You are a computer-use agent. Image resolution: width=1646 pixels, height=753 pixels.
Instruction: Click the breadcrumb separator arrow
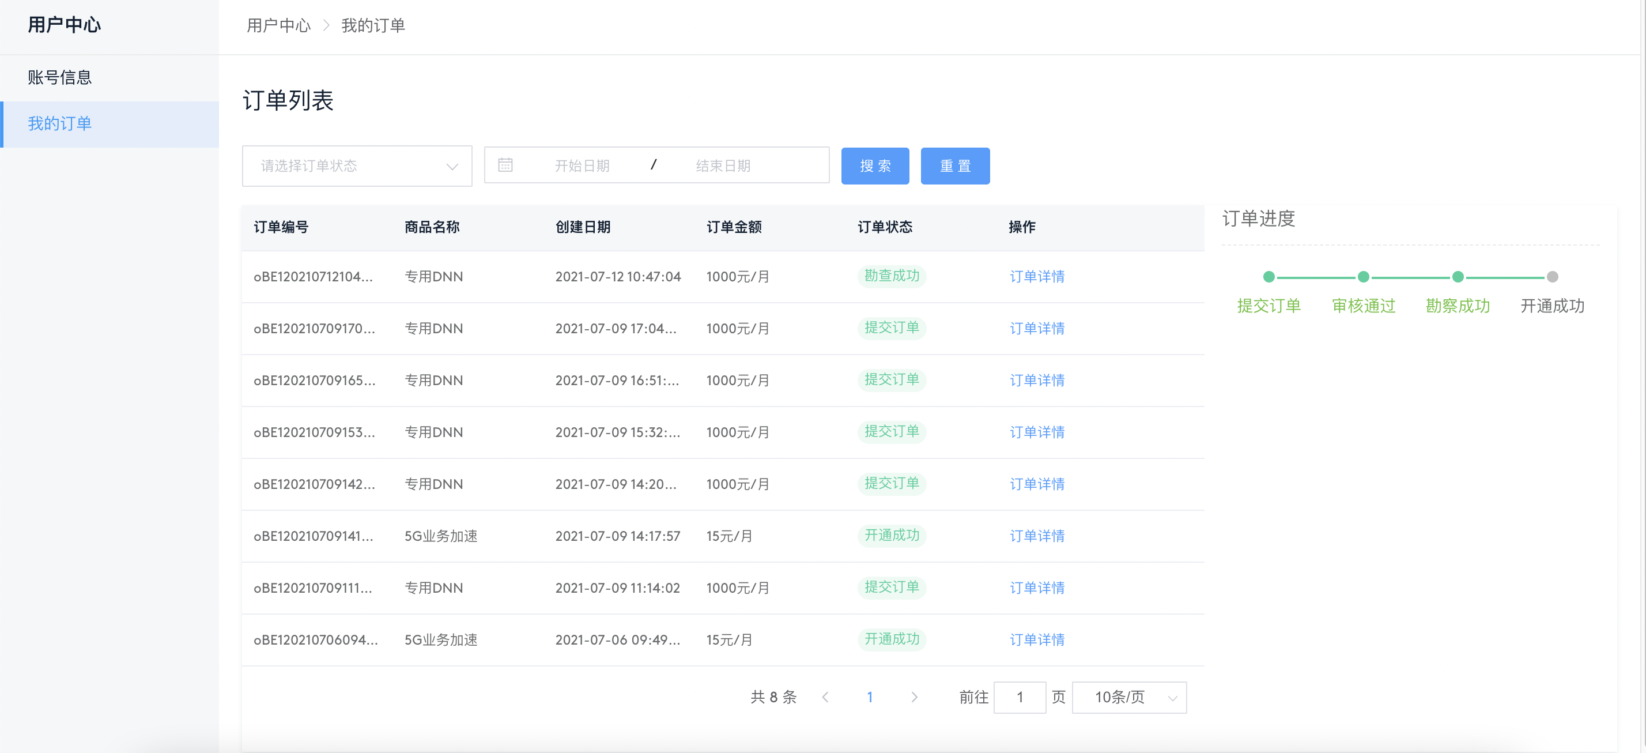pyautogui.click(x=326, y=25)
